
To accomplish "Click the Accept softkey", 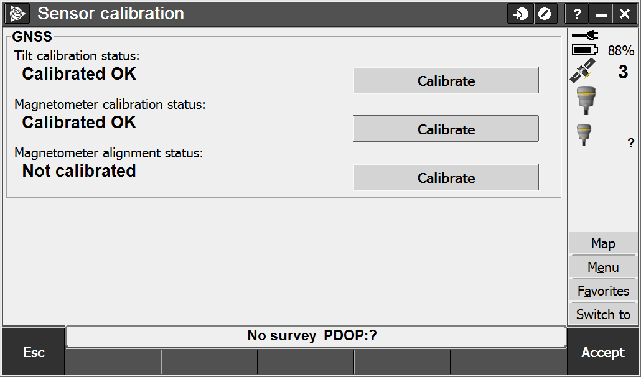I will [603, 352].
